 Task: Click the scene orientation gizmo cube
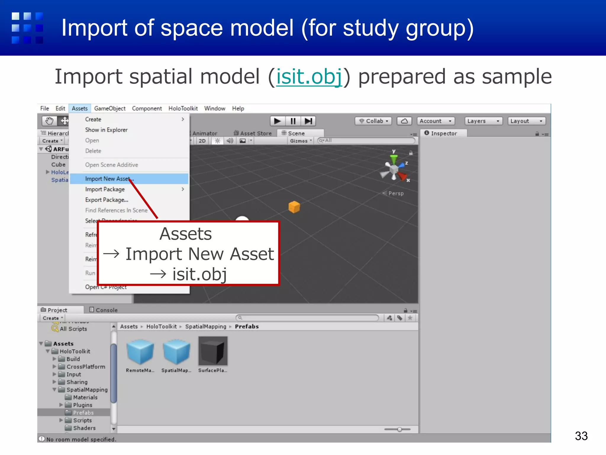[394, 169]
